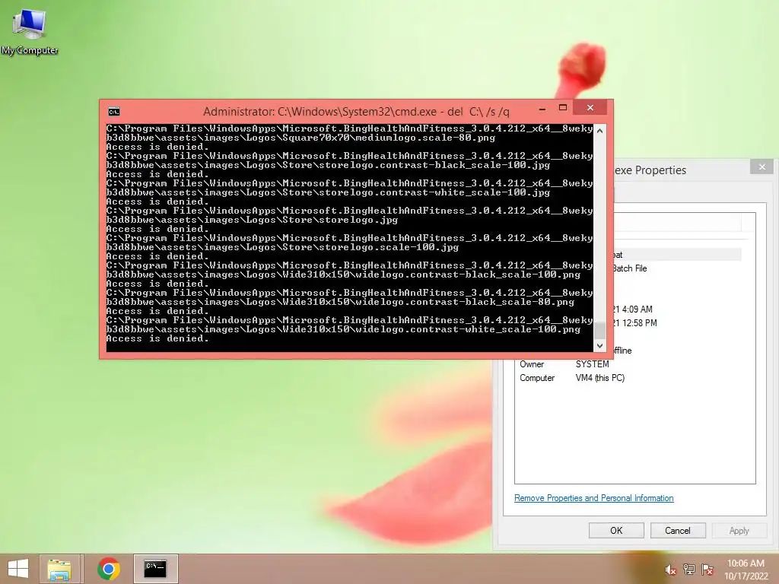Click the cmd window title bar text
The width and height of the screenshot is (779, 584).
(x=356, y=111)
